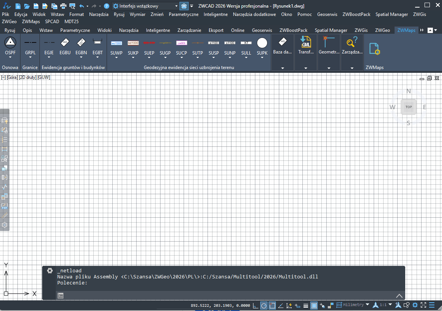
Task: Open the Geometria tool with red marker icon
Action: (x=329, y=42)
